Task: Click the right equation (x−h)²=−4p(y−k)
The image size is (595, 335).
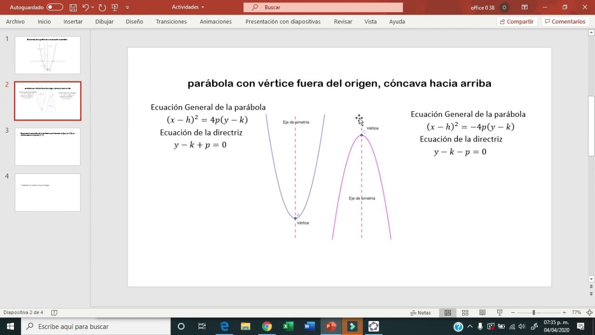Action: pos(470,127)
